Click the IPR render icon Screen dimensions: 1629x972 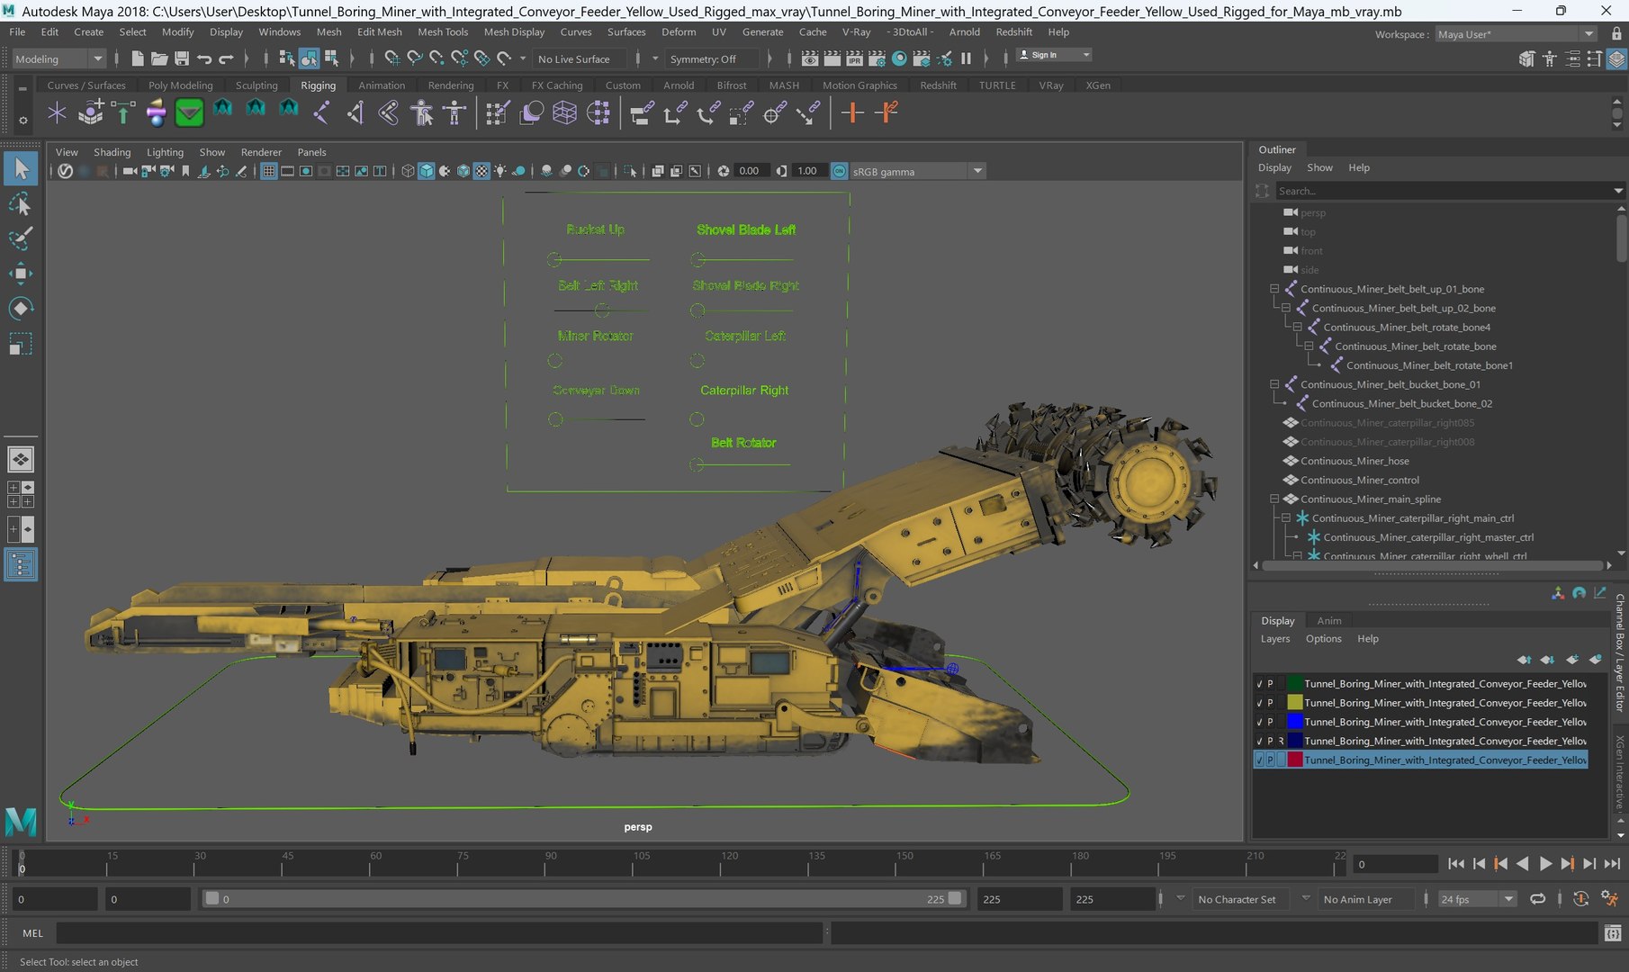[x=854, y=58]
